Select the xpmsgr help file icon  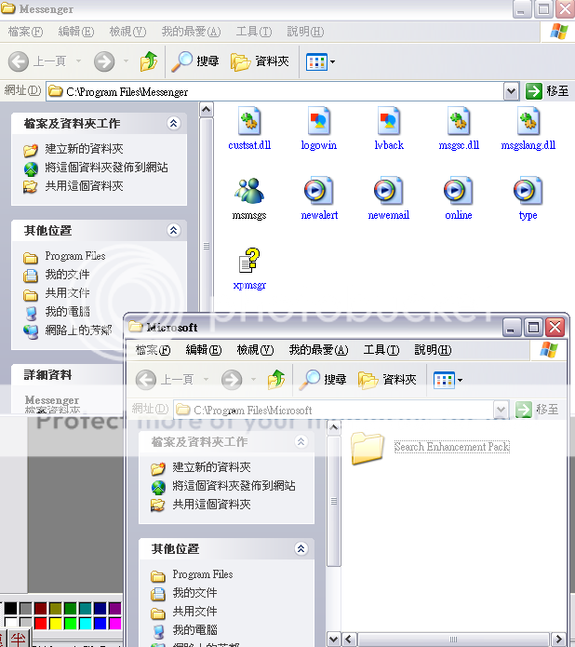click(248, 262)
